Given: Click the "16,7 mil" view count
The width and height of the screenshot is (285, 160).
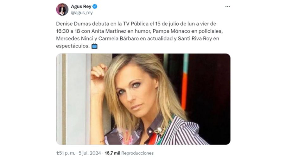Looking at the screenshot, I should pyautogui.click(x=112, y=153).
